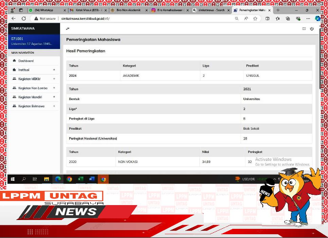The width and height of the screenshot is (328, 238).
Task: Add page to favorites star icon
Action: click(255, 19)
